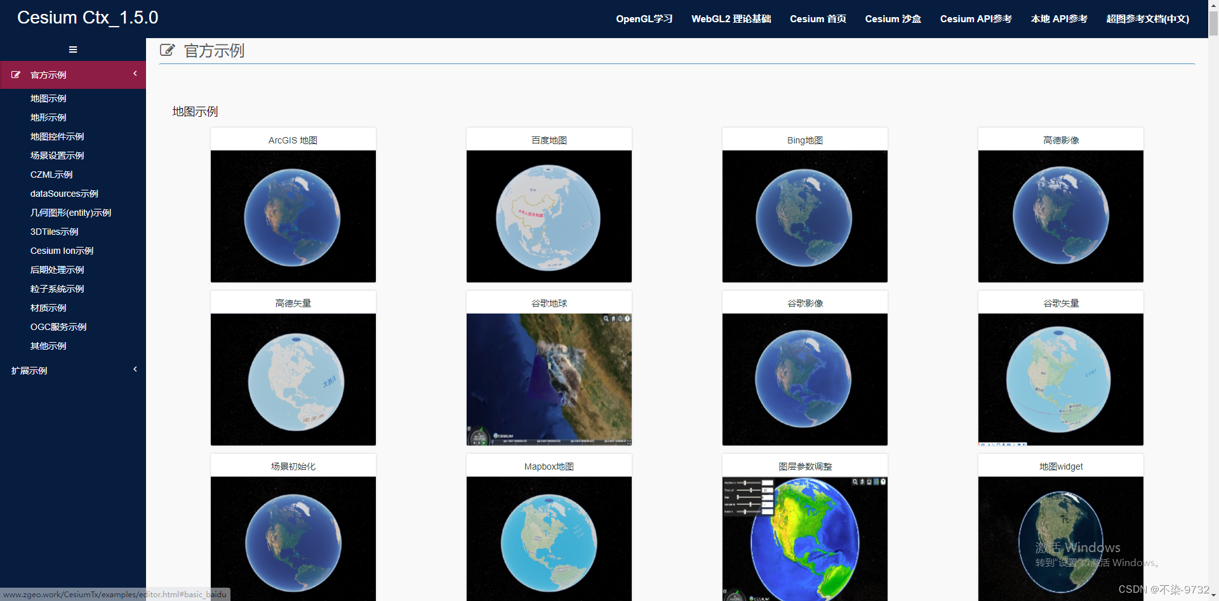Click the Cesium Ctx_1.5.0 site title
The image size is (1219, 601).
point(88,18)
